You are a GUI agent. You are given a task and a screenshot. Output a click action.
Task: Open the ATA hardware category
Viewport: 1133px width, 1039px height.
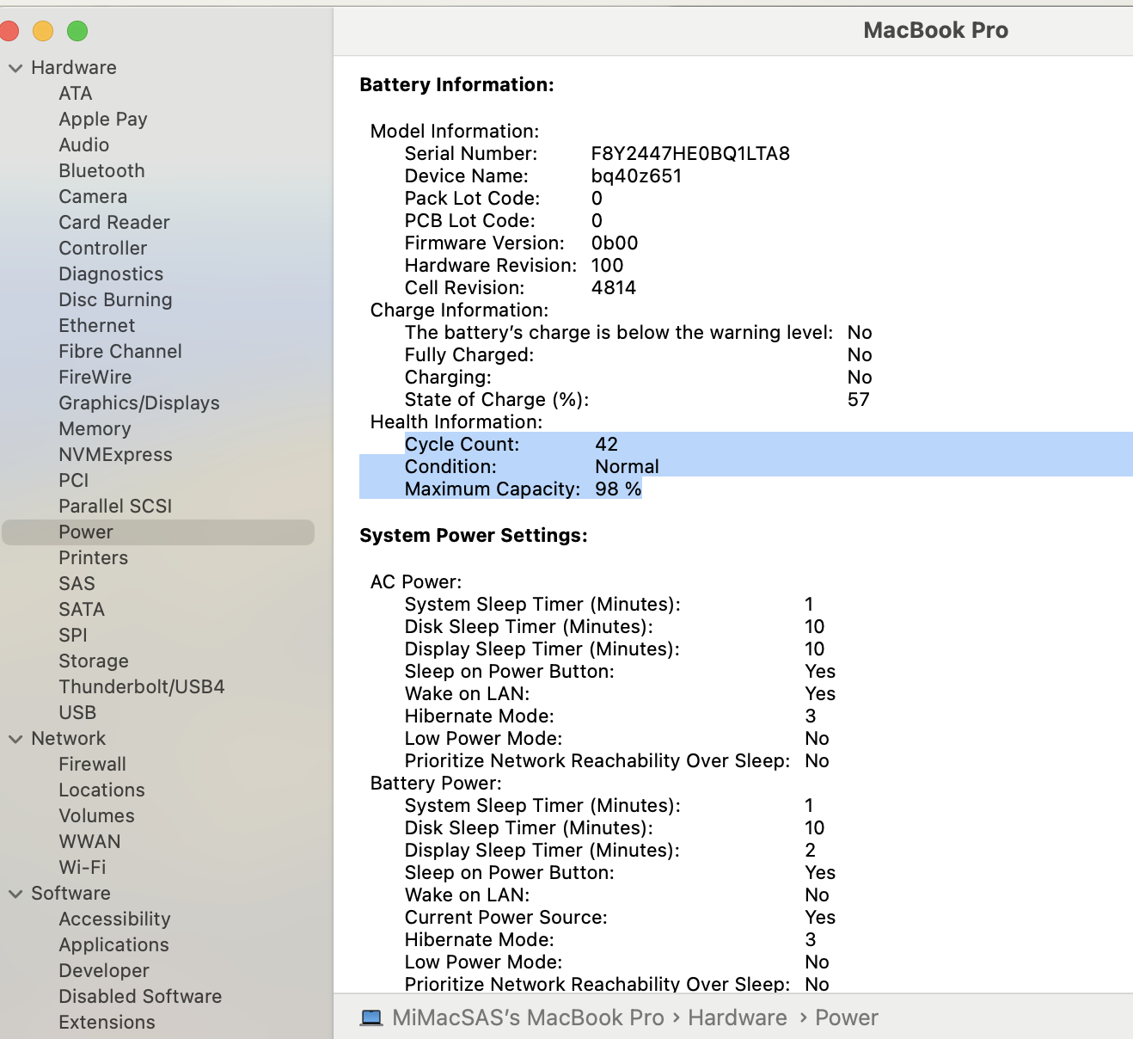tap(76, 94)
